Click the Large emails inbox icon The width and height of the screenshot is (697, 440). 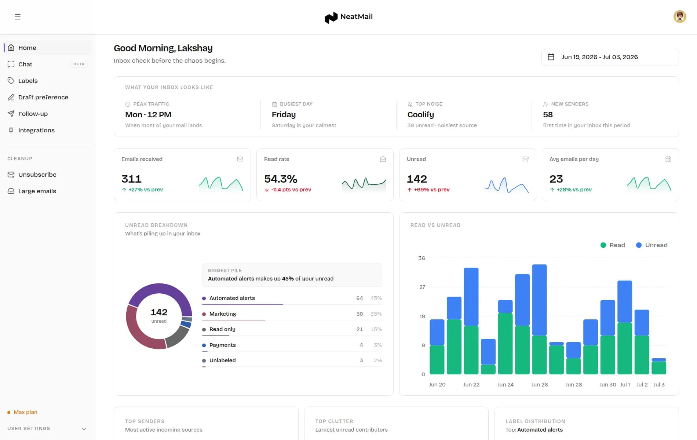coord(11,191)
